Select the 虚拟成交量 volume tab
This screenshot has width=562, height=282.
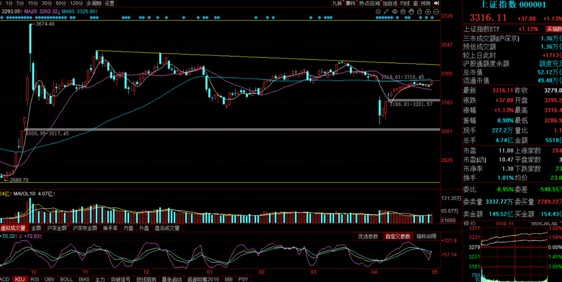13,227
